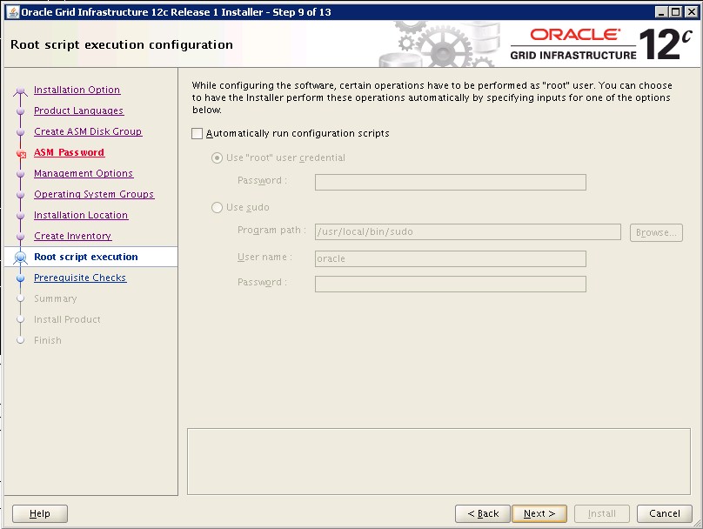Select Root script execution step

pos(86,257)
